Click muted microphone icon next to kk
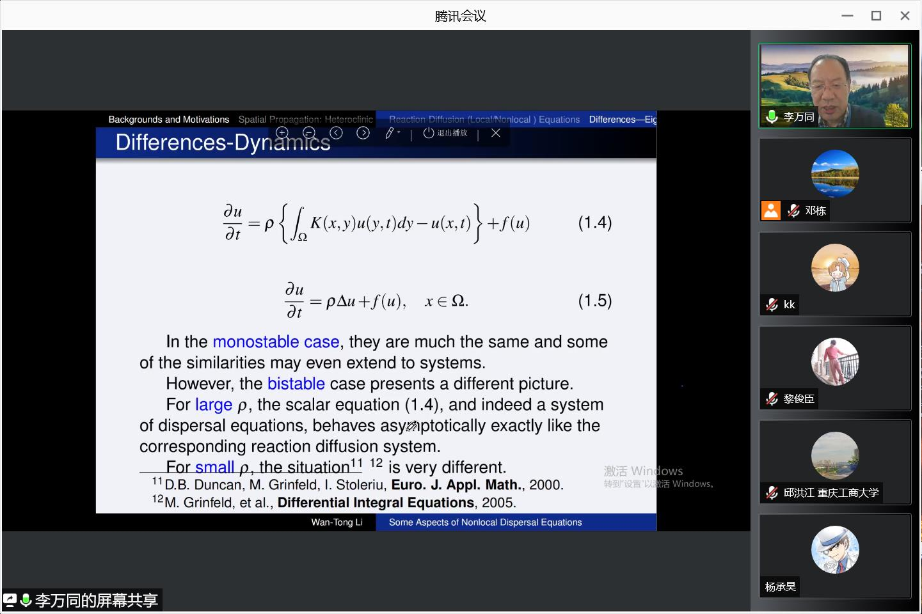The image size is (922, 614). pos(772,304)
